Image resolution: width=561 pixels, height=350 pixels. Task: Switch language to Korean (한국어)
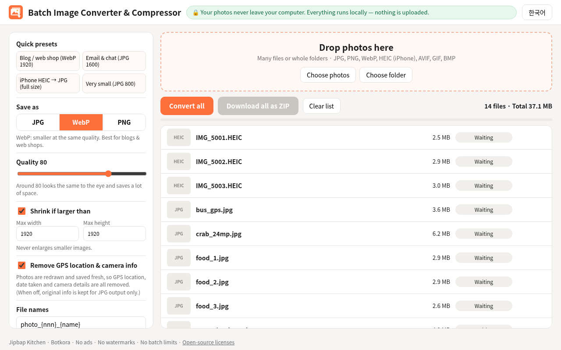537,12
